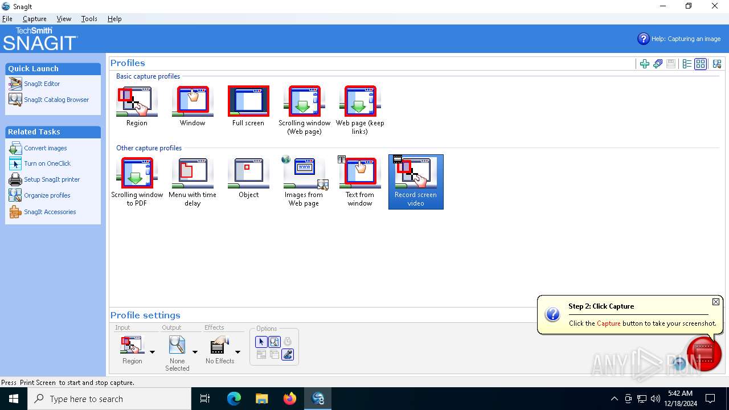Viewport: 729px width, 410px height.
Task: Click the blue help question mark icon
Action: (x=644, y=39)
